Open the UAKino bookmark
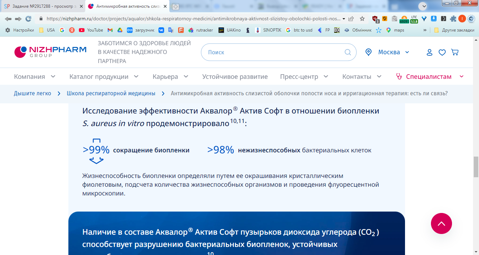479x255 pixels. pos(230,30)
